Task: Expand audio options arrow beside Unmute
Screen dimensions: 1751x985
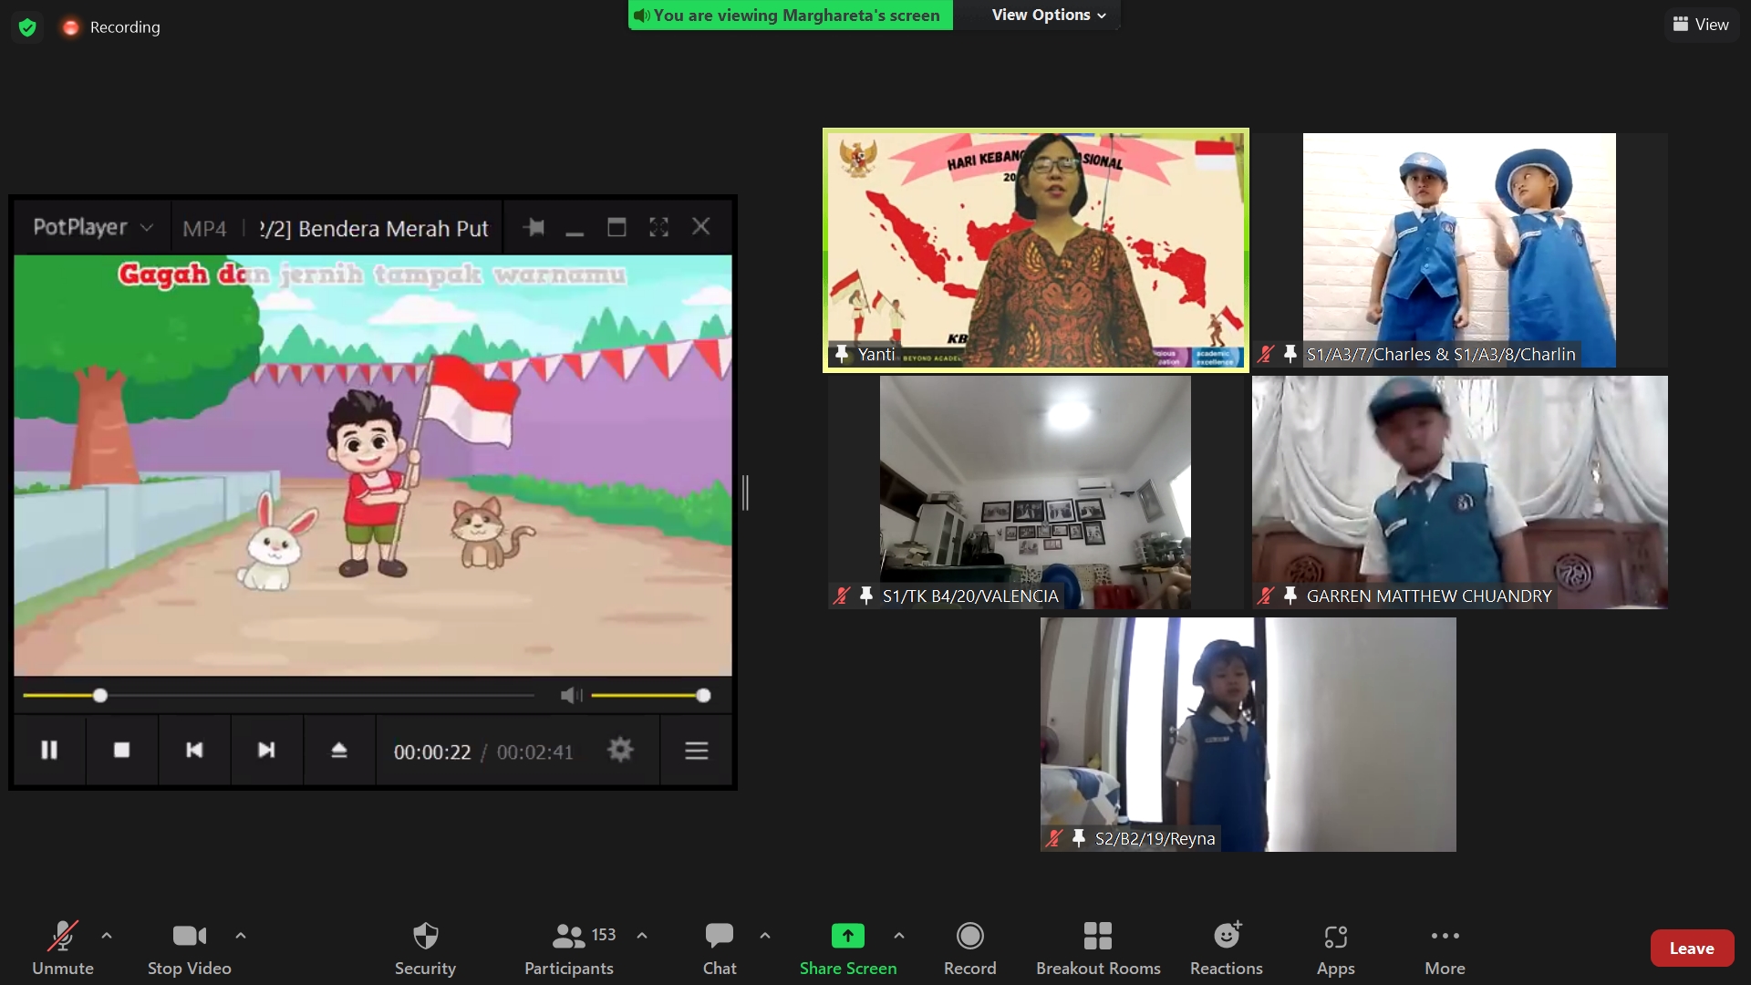Action: (107, 935)
